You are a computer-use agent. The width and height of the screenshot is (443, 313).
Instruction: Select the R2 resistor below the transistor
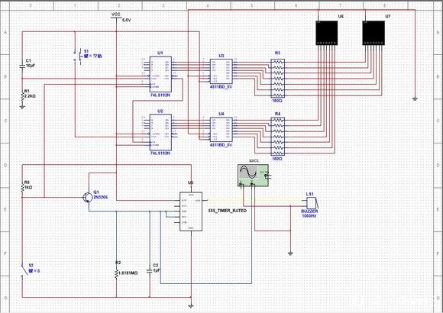click(x=116, y=273)
